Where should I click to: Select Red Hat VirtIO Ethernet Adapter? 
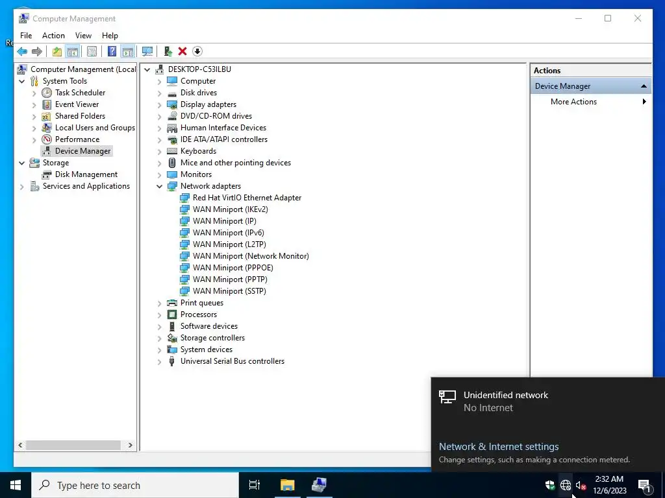247,198
